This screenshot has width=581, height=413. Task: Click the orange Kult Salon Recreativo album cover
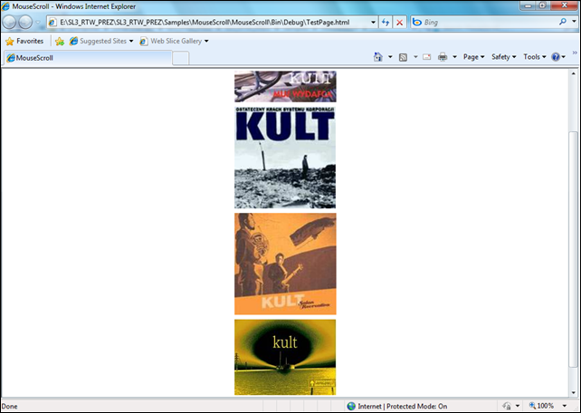tap(285, 264)
